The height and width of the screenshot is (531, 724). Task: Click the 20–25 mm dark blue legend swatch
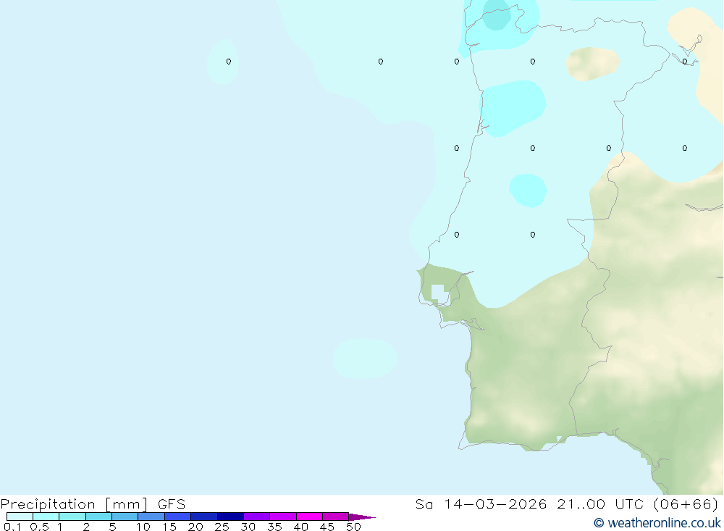click(x=204, y=517)
